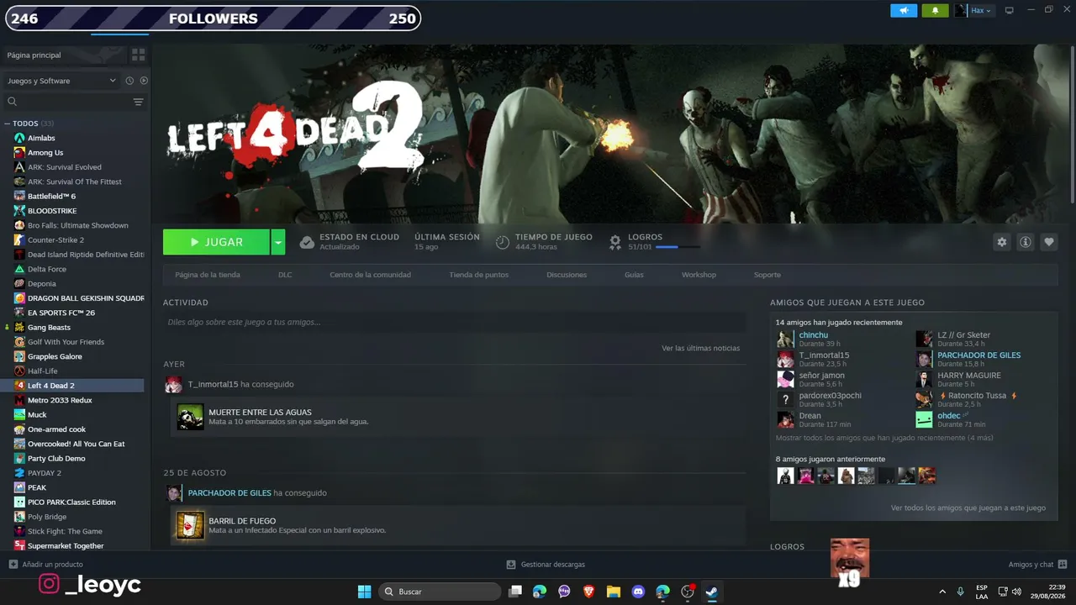Add Left 4 Dead 2 to favorites heart

tap(1049, 242)
